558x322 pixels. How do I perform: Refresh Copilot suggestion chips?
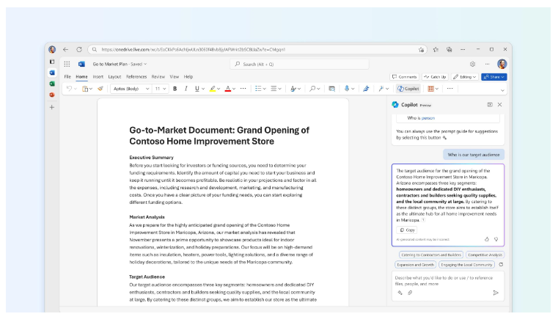(501, 265)
